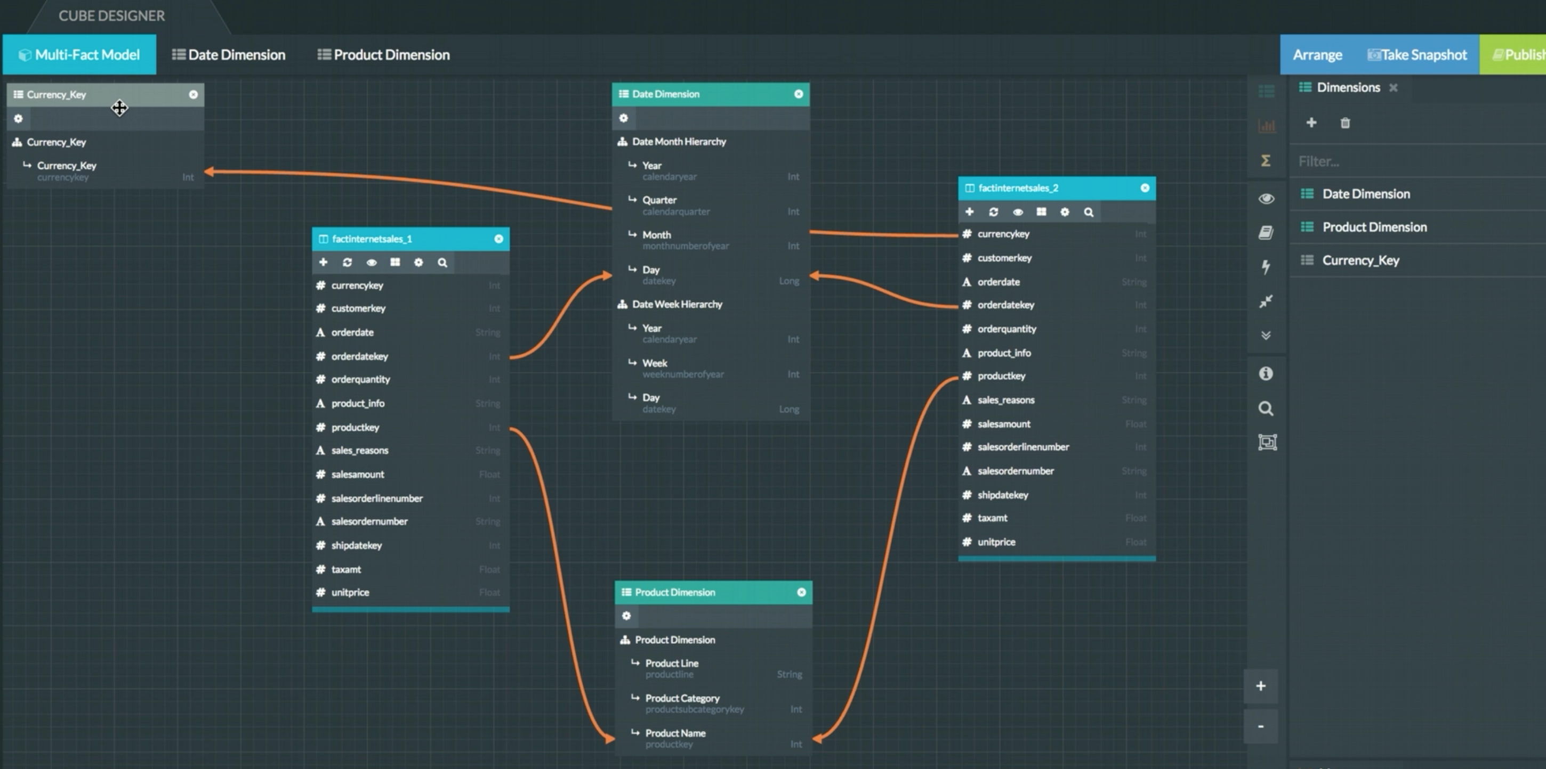This screenshot has width=1546, height=769.
Task: Select Product Category level in Product Dimension
Action: click(714, 703)
